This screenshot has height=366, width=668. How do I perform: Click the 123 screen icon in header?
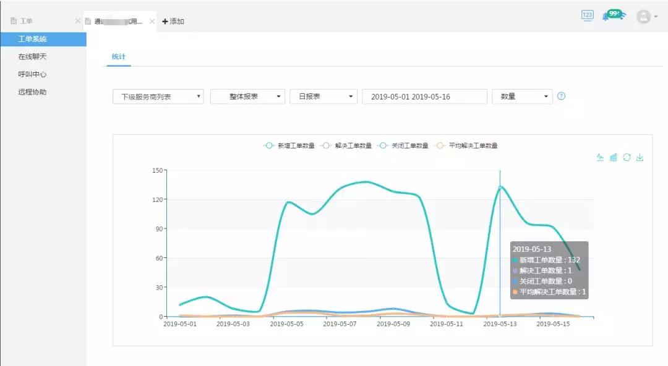coord(587,15)
